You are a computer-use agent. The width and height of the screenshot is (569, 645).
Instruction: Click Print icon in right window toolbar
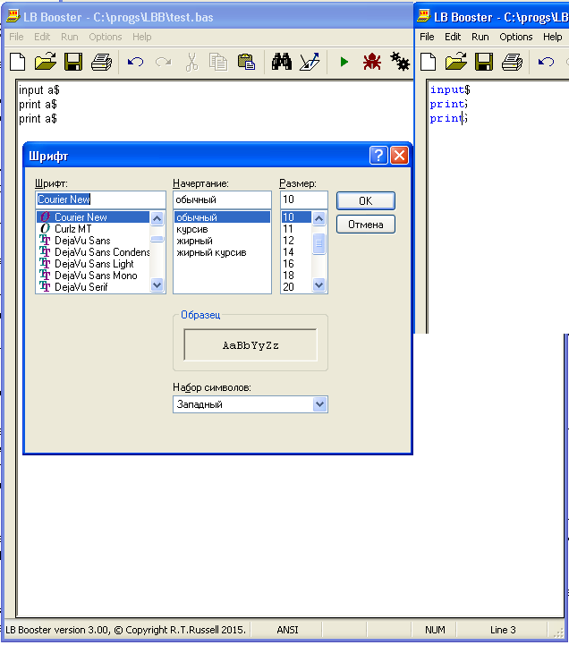(x=513, y=62)
